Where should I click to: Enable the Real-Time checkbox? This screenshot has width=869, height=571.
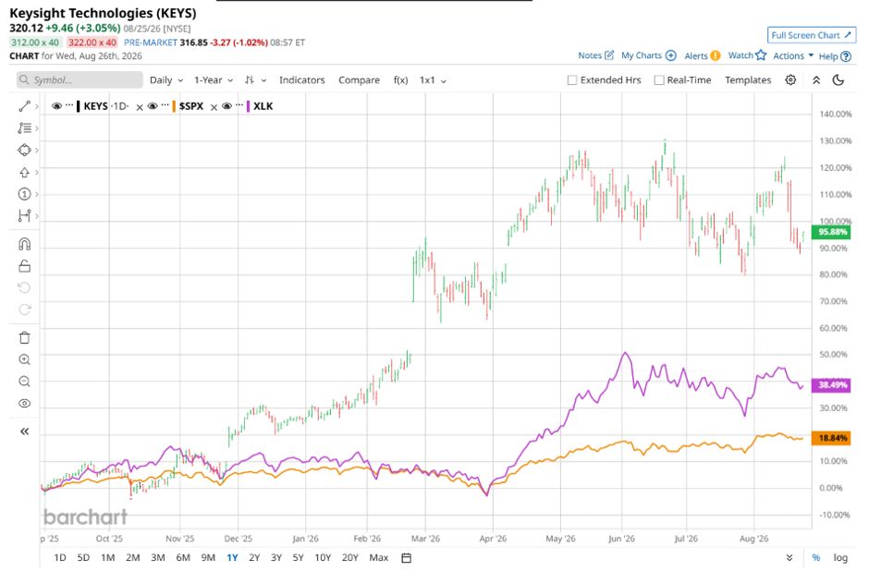pyautogui.click(x=659, y=80)
